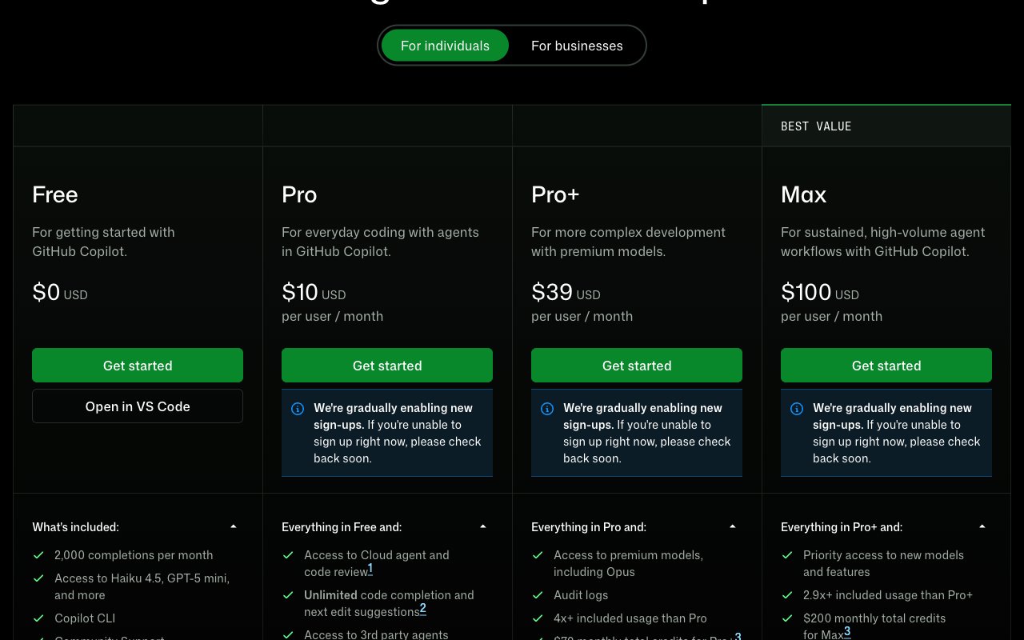Click checkmark beside 2,000 completions per month

(x=38, y=554)
